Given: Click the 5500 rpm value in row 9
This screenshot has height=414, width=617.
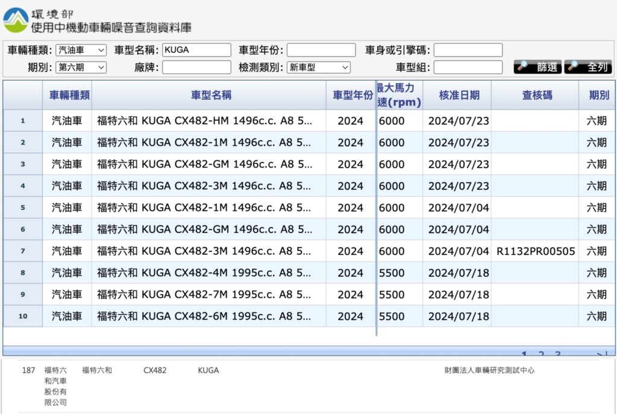Looking at the screenshot, I should (392, 294).
